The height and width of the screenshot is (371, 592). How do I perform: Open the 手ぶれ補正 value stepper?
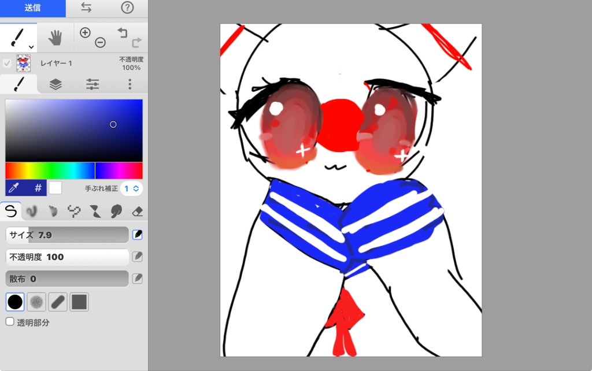tap(131, 188)
